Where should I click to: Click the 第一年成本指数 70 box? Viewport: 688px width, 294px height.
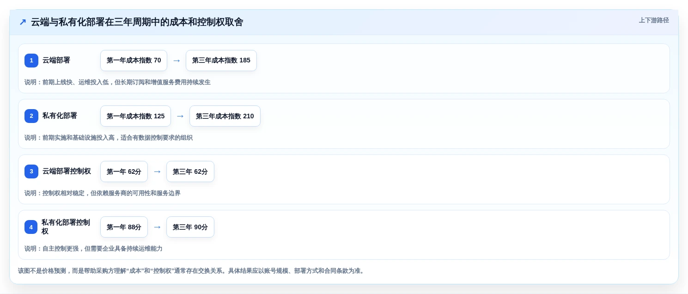(134, 61)
